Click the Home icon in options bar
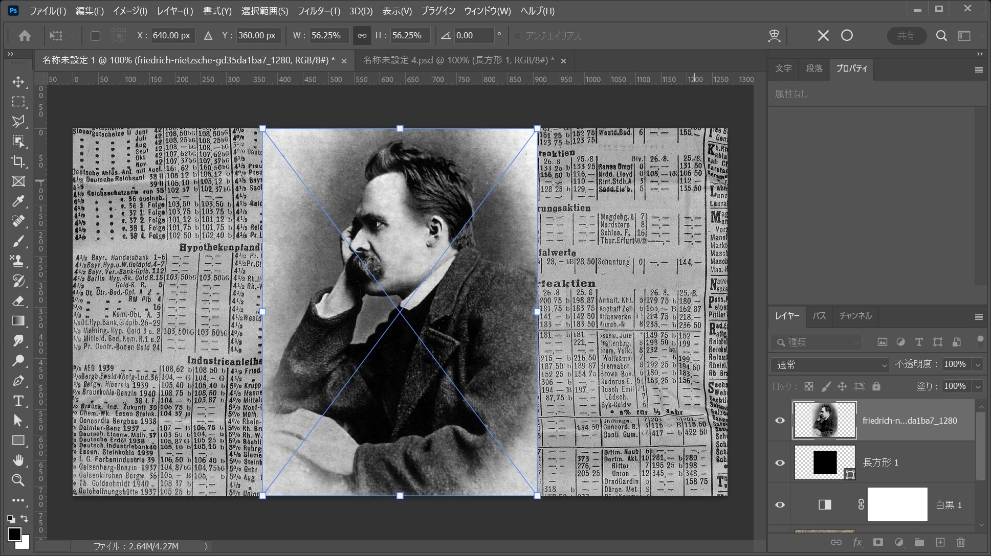 (x=25, y=36)
